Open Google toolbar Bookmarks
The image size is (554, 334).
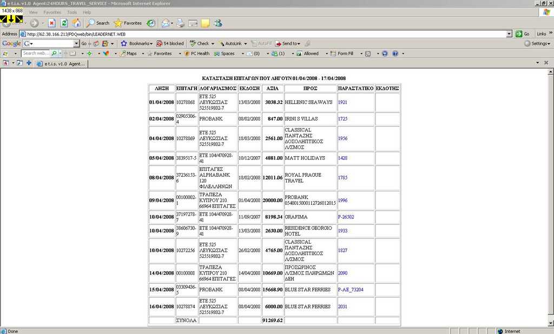click(x=136, y=43)
